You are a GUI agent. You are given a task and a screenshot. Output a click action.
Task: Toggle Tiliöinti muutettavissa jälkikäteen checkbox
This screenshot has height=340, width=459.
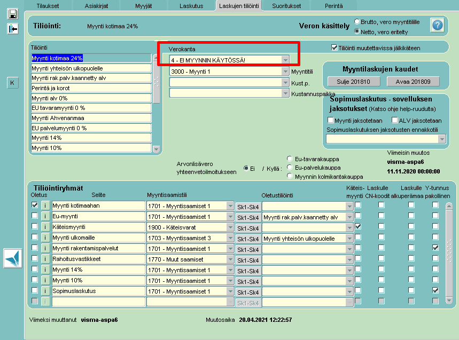[334, 48]
